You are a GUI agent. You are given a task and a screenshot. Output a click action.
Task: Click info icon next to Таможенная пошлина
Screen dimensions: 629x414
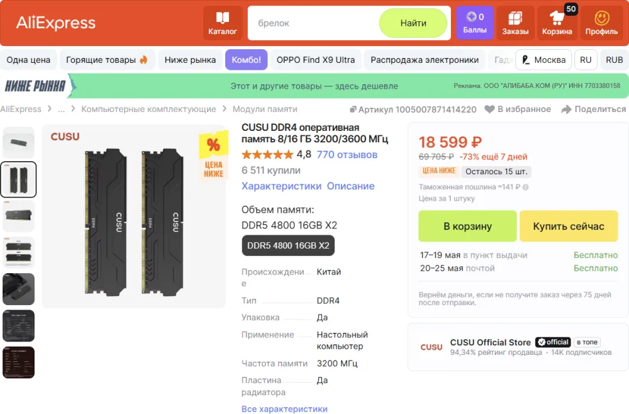pos(525,187)
